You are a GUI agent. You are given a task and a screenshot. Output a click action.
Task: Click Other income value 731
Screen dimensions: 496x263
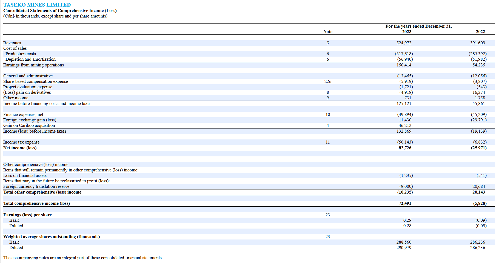point(408,98)
